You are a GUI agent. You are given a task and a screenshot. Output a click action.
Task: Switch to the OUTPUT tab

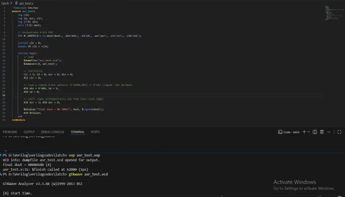(29, 132)
